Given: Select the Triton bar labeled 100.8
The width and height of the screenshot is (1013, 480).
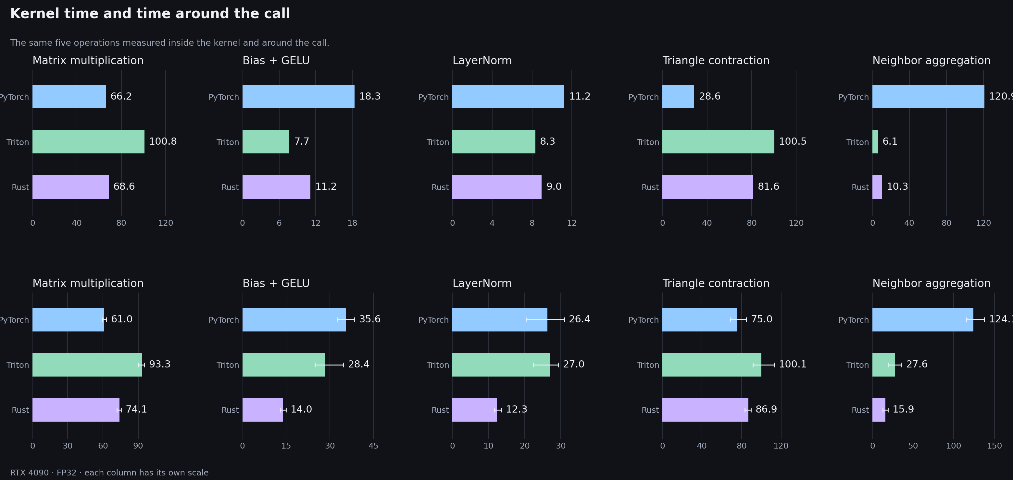Looking at the screenshot, I should click(x=89, y=142).
